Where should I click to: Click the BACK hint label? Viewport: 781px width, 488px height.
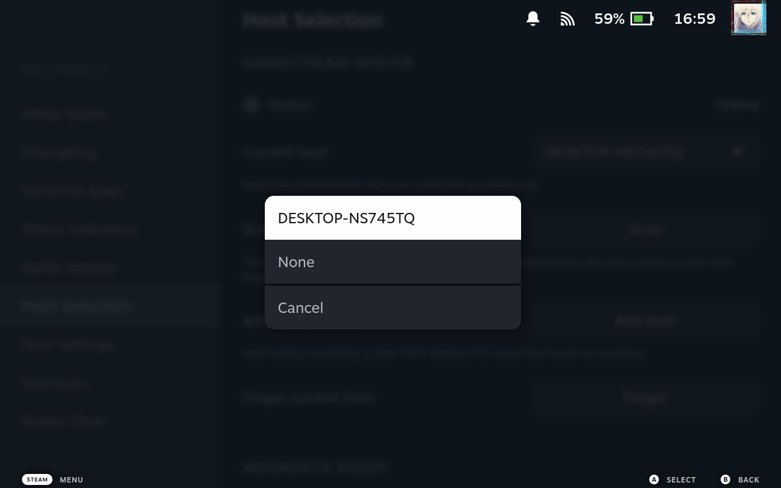tap(749, 480)
